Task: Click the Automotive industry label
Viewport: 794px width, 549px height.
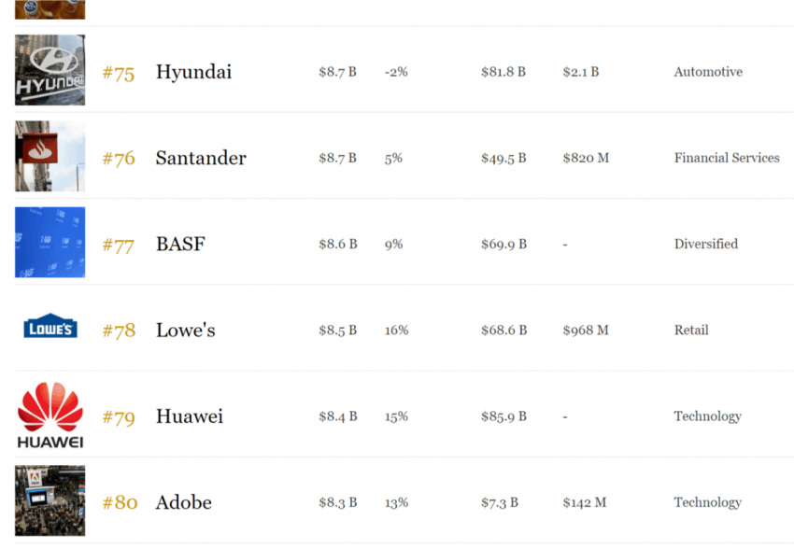Action: [x=708, y=72]
